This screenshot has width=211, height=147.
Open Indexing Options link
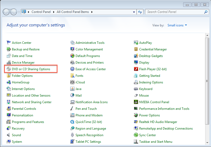(151, 82)
